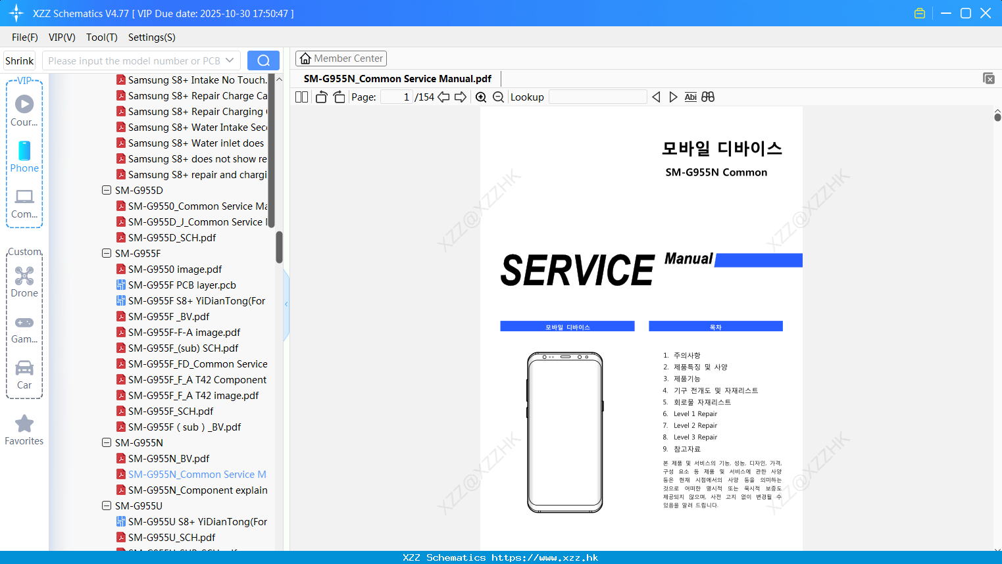Open SM-G955F_F_A T42 image.pdf
Viewport: 1002px width, 564px height.
[193, 395]
